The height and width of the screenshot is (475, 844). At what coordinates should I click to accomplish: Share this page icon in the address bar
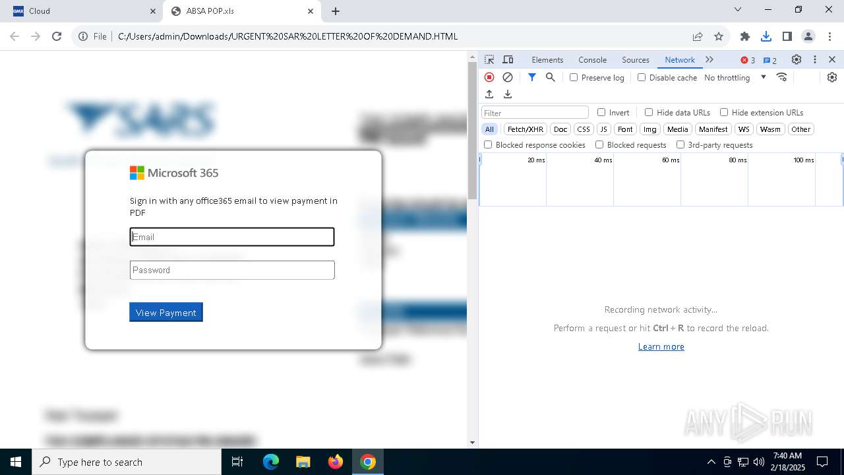pos(698,36)
